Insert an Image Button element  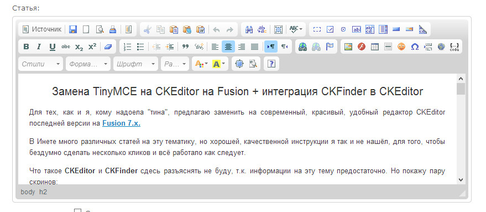[x=409, y=29]
